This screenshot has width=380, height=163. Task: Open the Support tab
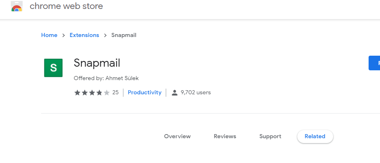270,137
